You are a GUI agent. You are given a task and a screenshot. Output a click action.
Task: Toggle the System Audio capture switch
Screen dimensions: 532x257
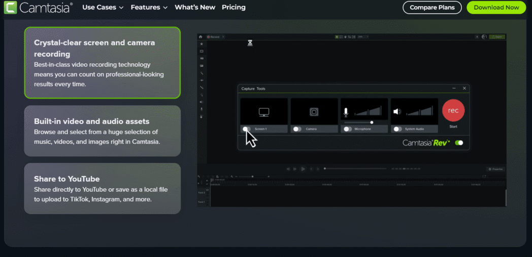(397, 129)
